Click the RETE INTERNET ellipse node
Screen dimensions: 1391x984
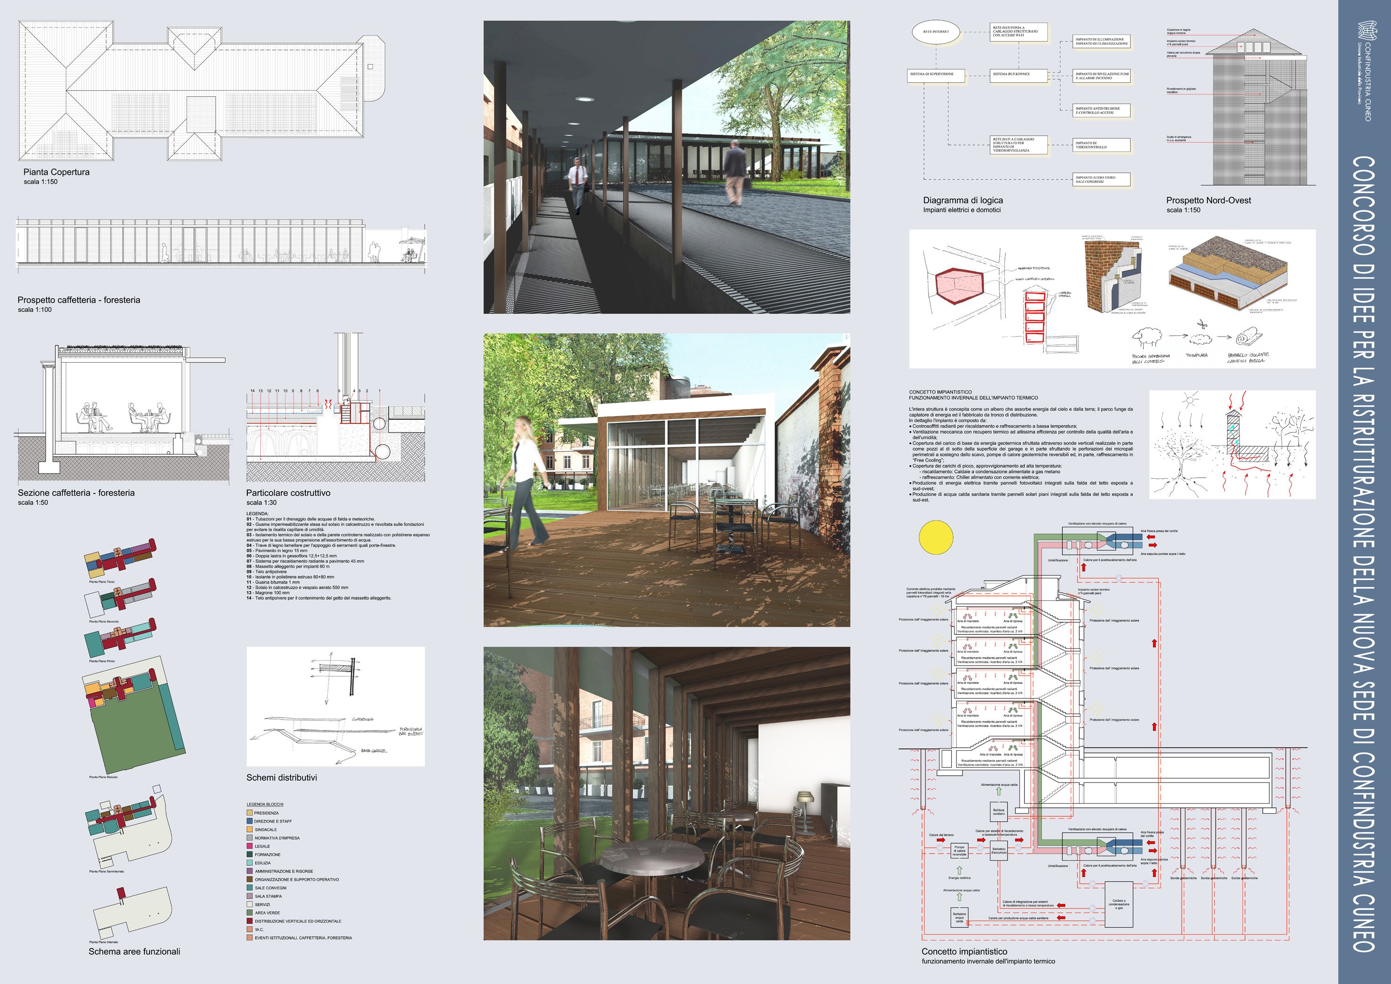click(936, 31)
